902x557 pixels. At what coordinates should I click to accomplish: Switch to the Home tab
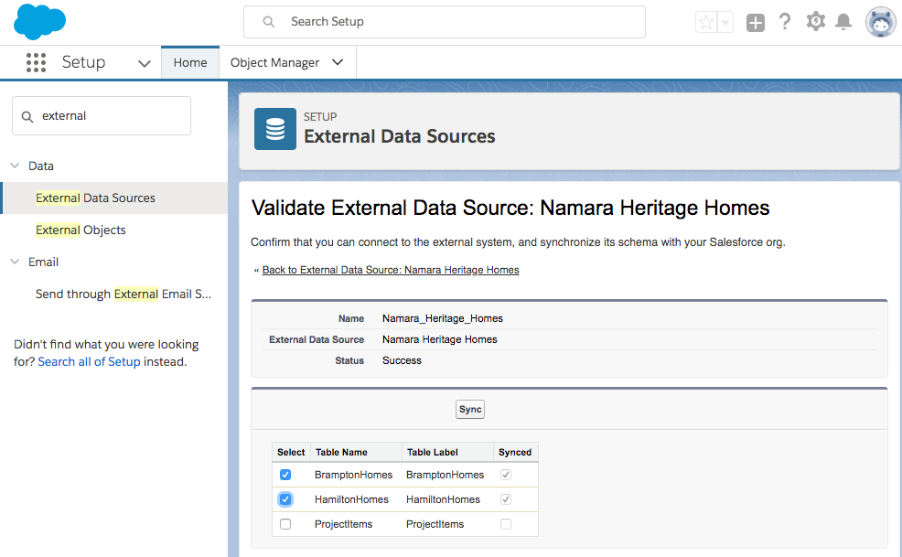[x=189, y=62]
